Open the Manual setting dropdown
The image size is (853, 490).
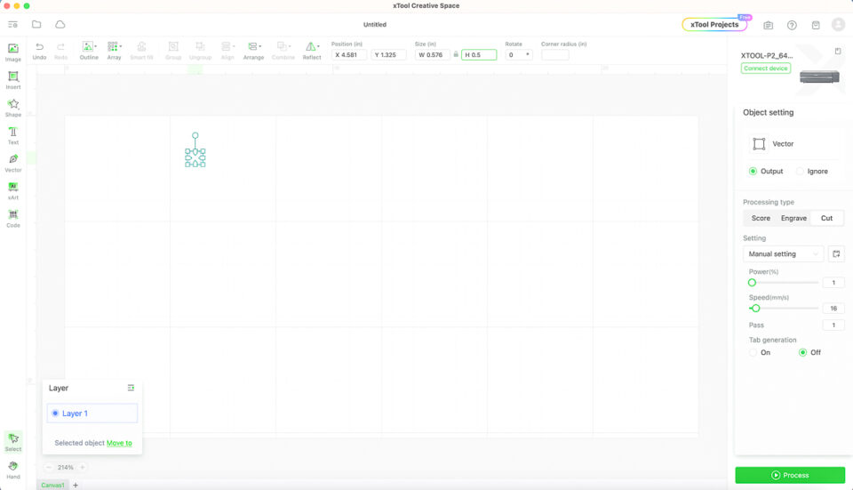783,254
